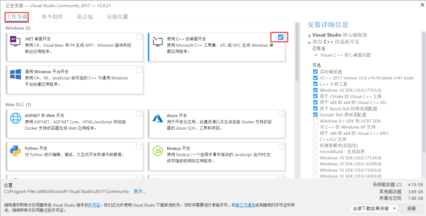Click the Node.js workload icon
The image size is (426, 216).
coord(158,151)
